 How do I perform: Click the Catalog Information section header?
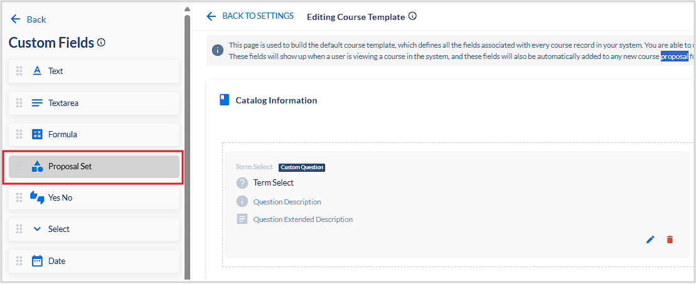[276, 100]
